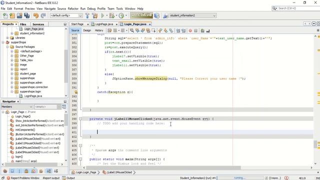320x180 pixels.
Task: Click the red Start Macro Recording icon
Action: pyautogui.click(x=190, y=30)
